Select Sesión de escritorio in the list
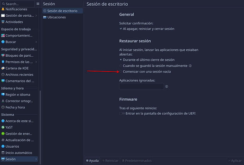This screenshot has height=165, width=244. [x=62, y=11]
